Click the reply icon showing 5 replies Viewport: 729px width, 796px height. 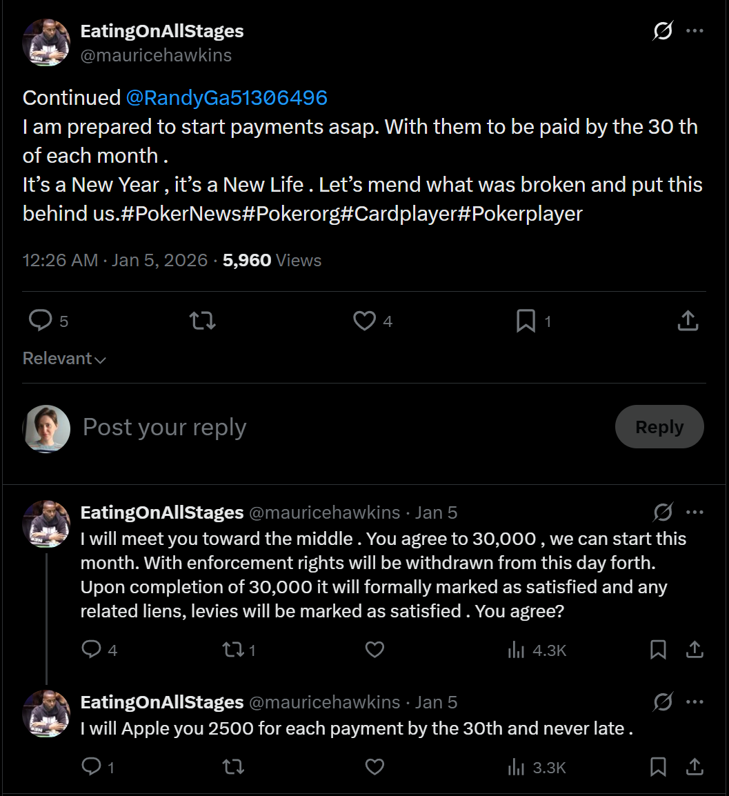click(41, 320)
